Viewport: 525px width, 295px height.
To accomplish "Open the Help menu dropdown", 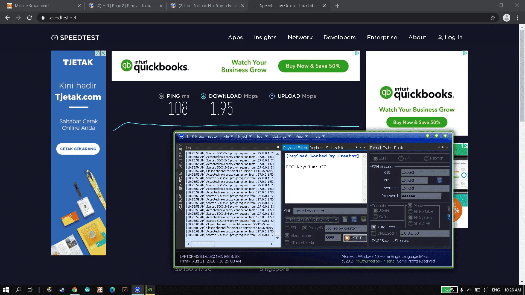I will pyautogui.click(x=319, y=136).
